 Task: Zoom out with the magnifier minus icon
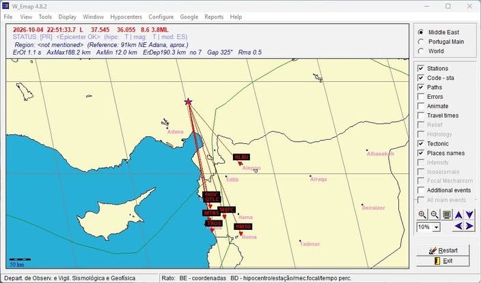pos(435,215)
